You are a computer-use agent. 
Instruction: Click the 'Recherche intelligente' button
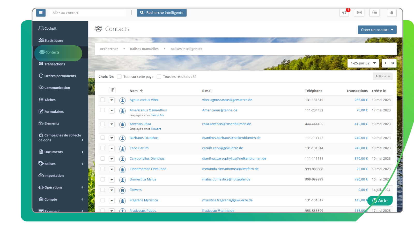click(161, 13)
